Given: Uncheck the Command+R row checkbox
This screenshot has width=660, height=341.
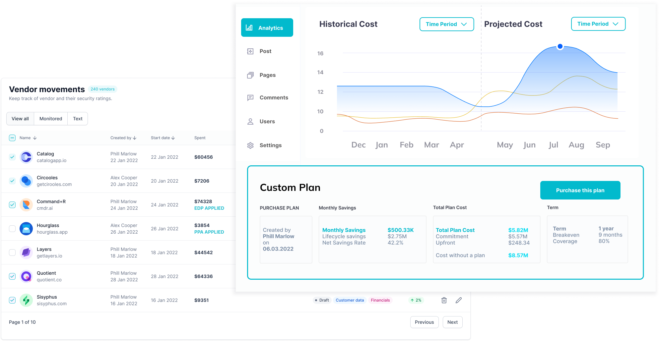Looking at the screenshot, I should coord(12,205).
